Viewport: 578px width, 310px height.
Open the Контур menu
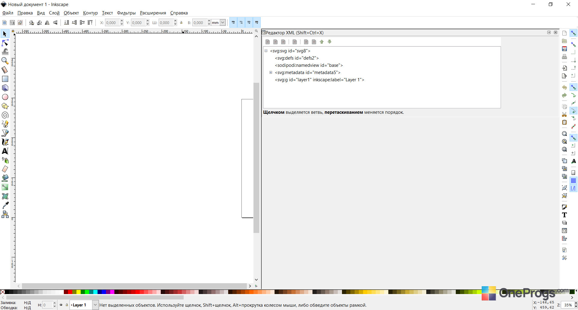coord(90,13)
